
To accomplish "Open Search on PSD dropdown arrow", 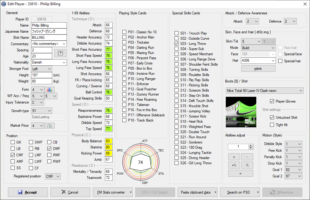I will tap(258, 192).
